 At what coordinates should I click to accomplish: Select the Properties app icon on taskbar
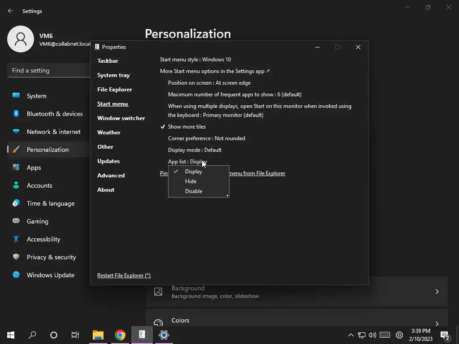(x=142, y=335)
